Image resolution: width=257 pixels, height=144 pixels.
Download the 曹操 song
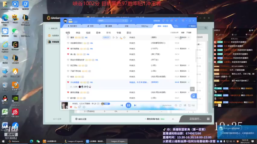(121, 38)
